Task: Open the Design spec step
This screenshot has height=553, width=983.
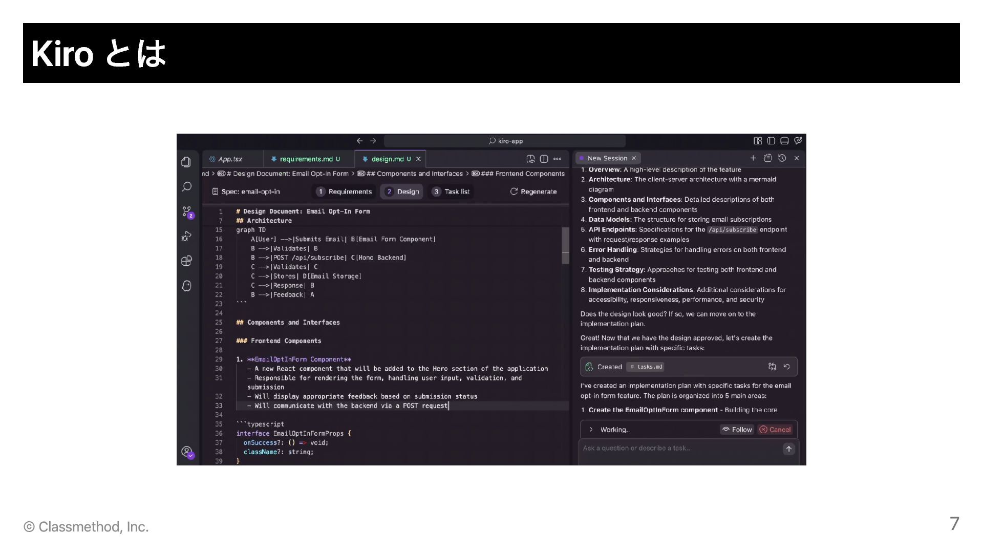Action: click(x=402, y=192)
